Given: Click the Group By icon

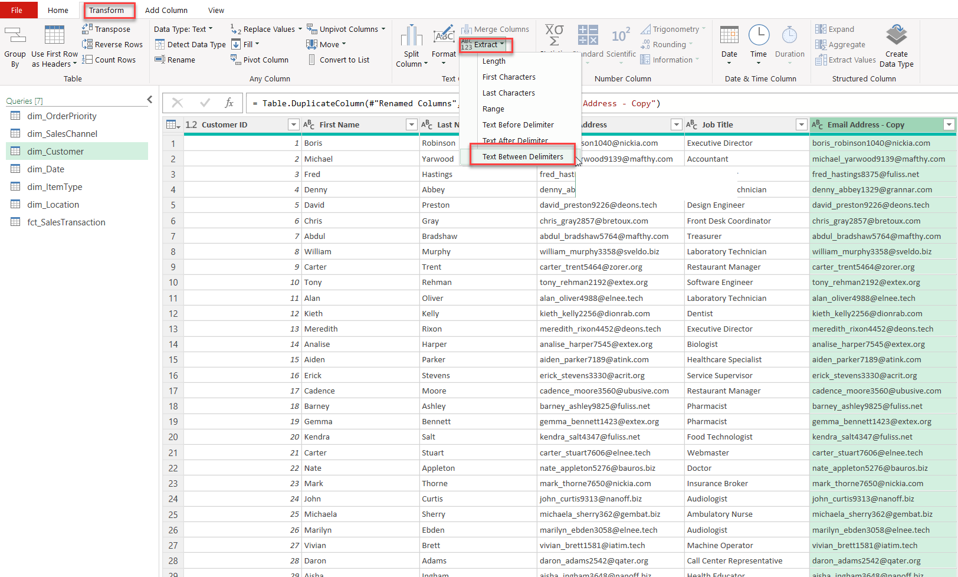Looking at the screenshot, I should coord(15,36).
